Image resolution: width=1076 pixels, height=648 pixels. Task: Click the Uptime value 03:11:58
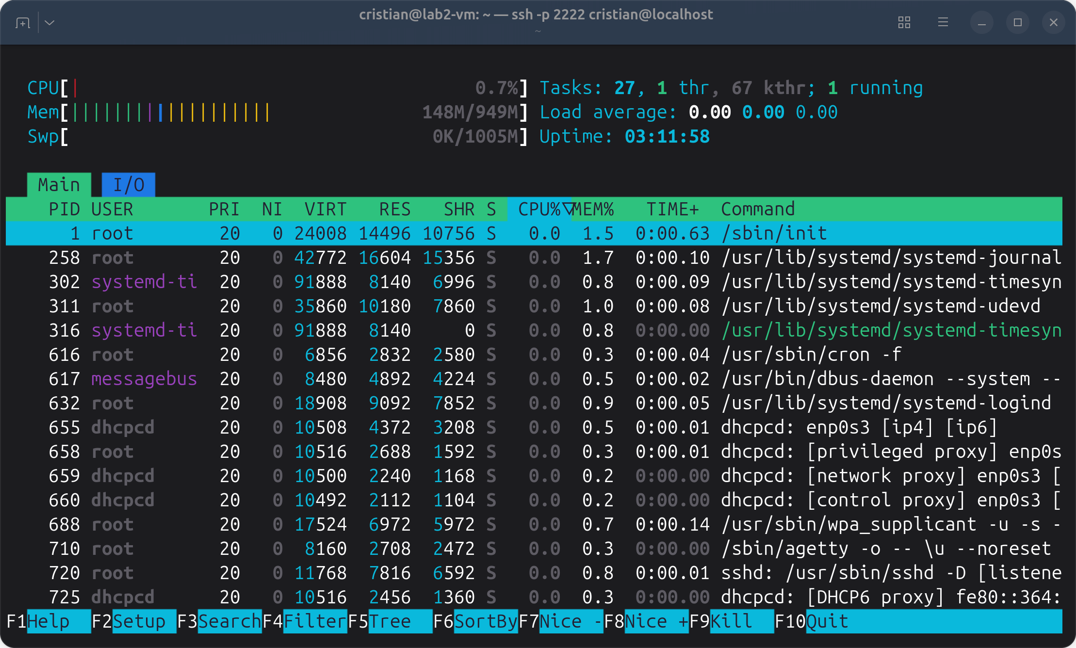click(x=667, y=136)
